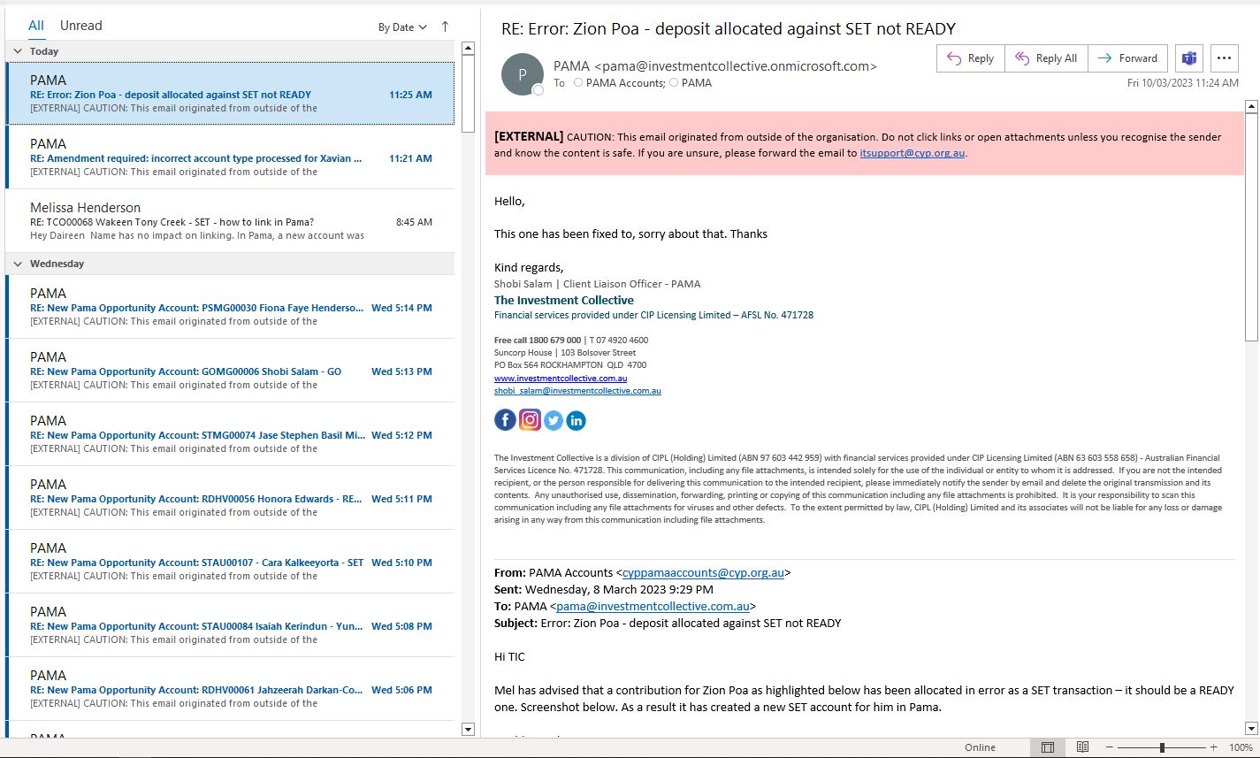This screenshot has width=1260, height=758.
Task: Open the STAU00107 Cara Kalkeeyorta email
Action: coord(230,562)
